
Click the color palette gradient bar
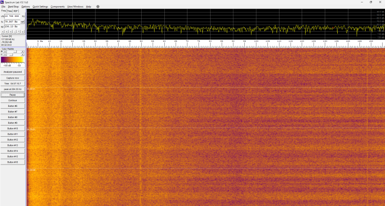pyautogui.click(x=12, y=60)
